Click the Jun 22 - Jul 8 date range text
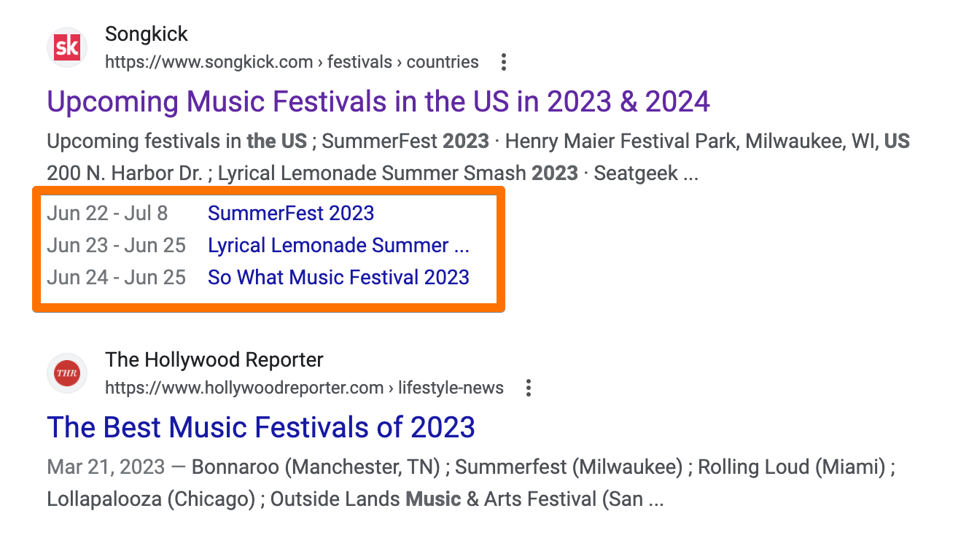Viewport: 977px width, 554px height. (107, 213)
